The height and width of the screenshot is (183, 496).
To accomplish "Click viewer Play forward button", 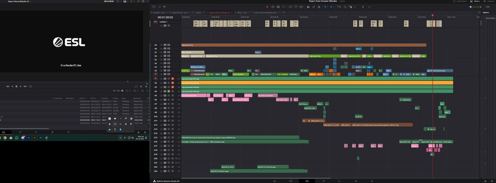I will pos(21,86).
